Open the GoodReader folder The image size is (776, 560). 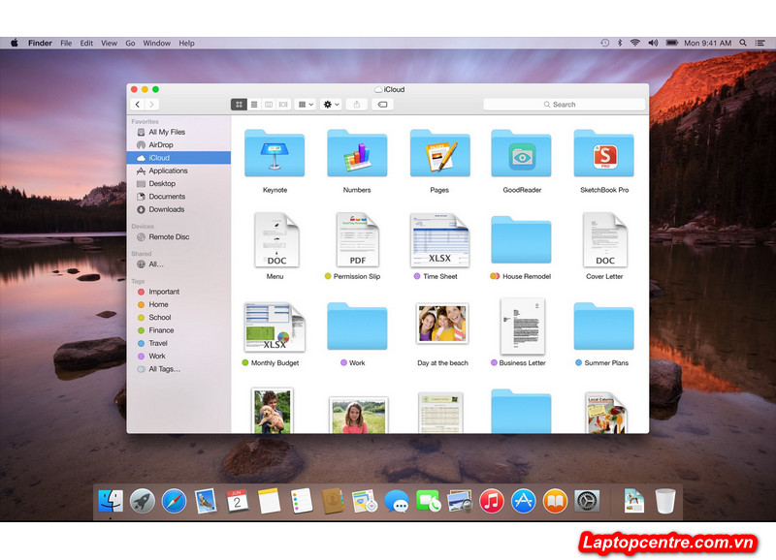click(521, 153)
